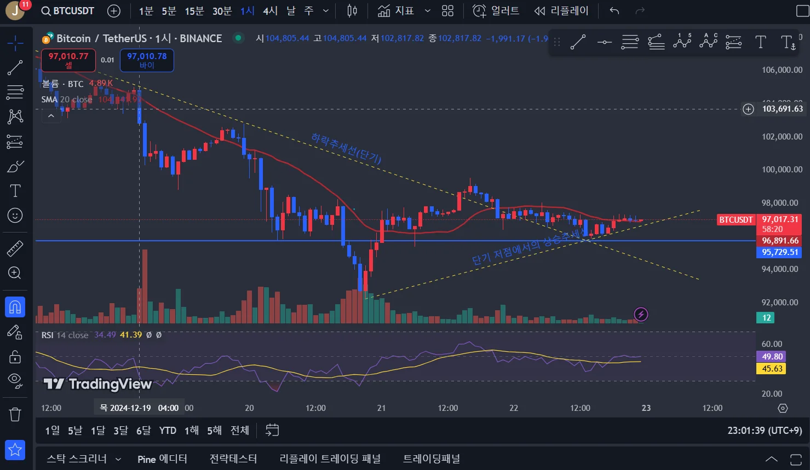Set date range to 3달
Screen dimensions: 810x470
click(120, 431)
